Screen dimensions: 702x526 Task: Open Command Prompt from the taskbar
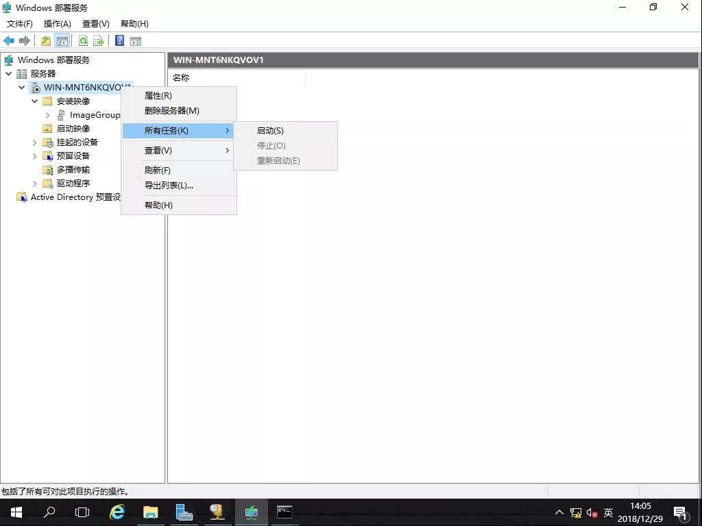coord(285,512)
